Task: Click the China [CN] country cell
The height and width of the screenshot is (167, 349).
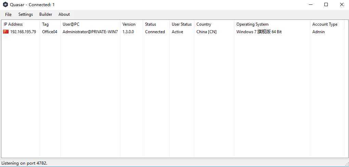Action: tap(206, 32)
